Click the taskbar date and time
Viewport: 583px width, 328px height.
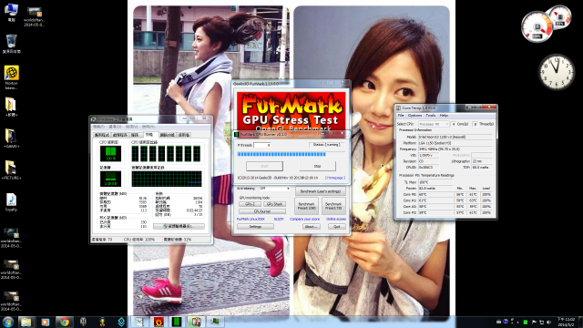(567, 322)
